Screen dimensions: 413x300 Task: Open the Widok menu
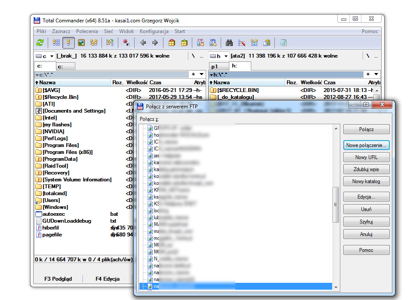click(126, 31)
